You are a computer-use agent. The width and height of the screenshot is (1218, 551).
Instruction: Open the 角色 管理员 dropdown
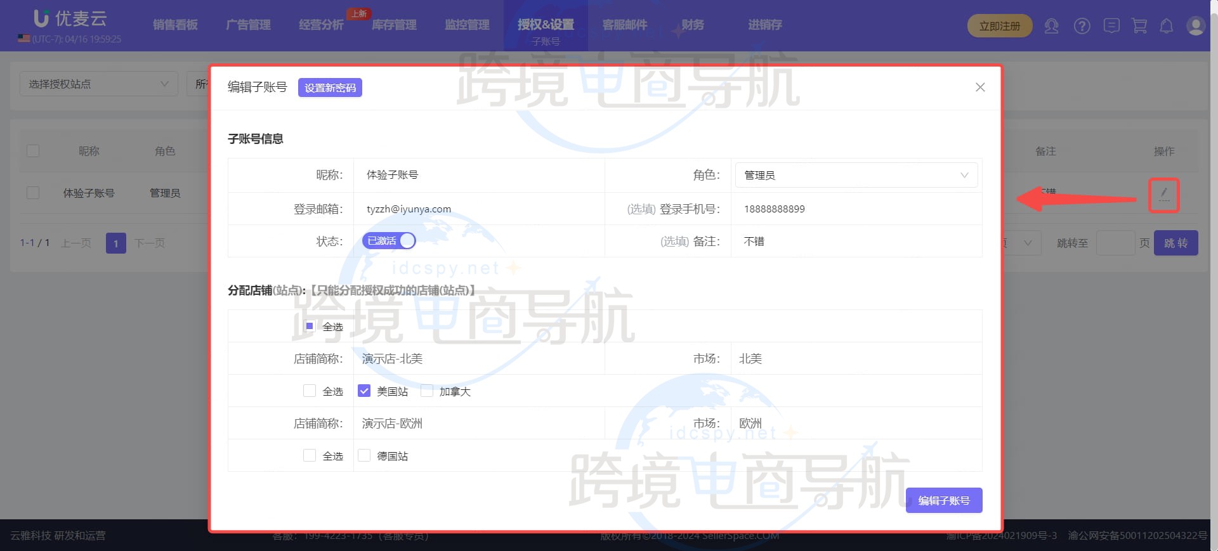[x=856, y=175]
